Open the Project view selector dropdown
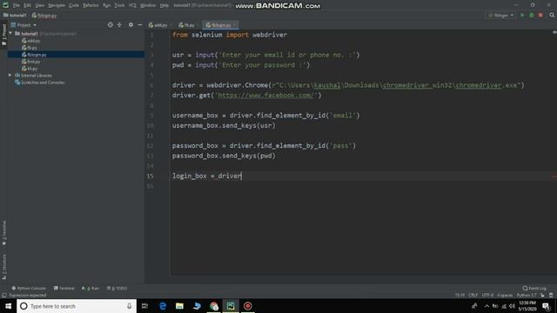Image resolution: width=557 pixels, height=313 pixels. [x=23, y=25]
